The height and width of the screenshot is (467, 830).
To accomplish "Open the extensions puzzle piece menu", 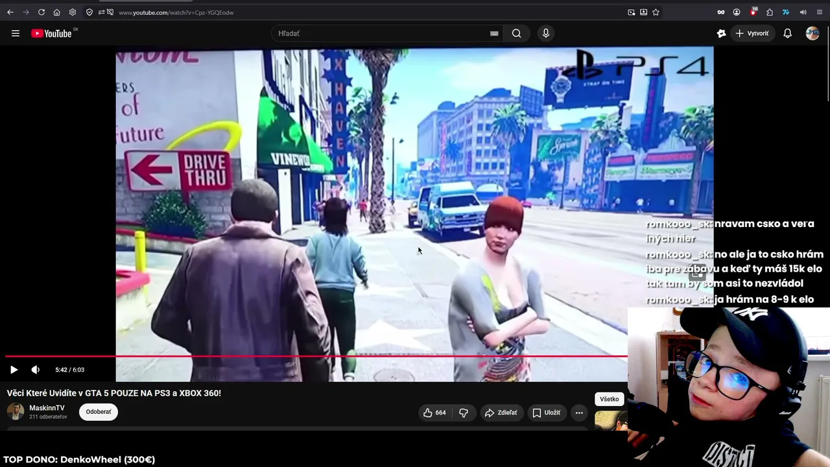I will pos(770,12).
